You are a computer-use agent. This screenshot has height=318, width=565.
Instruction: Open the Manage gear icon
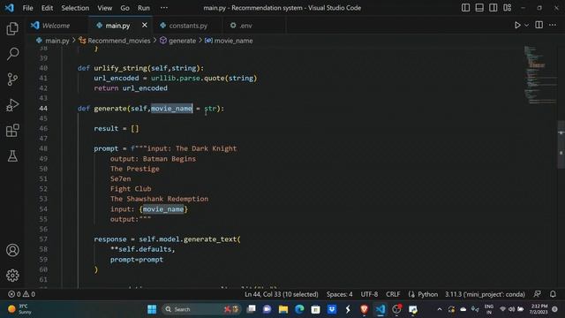tap(12, 276)
